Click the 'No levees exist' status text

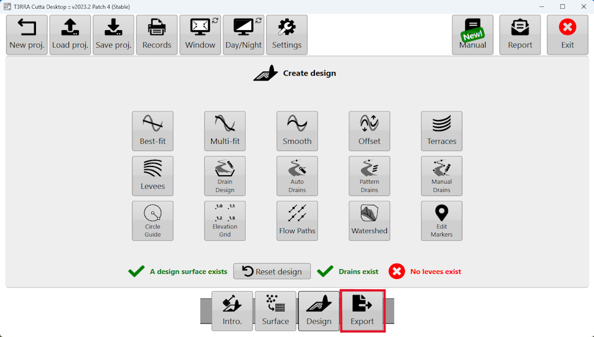tap(436, 271)
